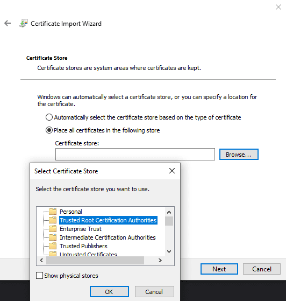Click the Certificate store text field

click(x=135, y=154)
